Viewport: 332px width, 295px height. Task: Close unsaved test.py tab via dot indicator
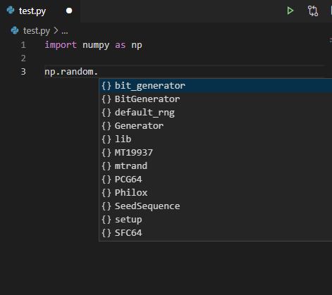69,11
